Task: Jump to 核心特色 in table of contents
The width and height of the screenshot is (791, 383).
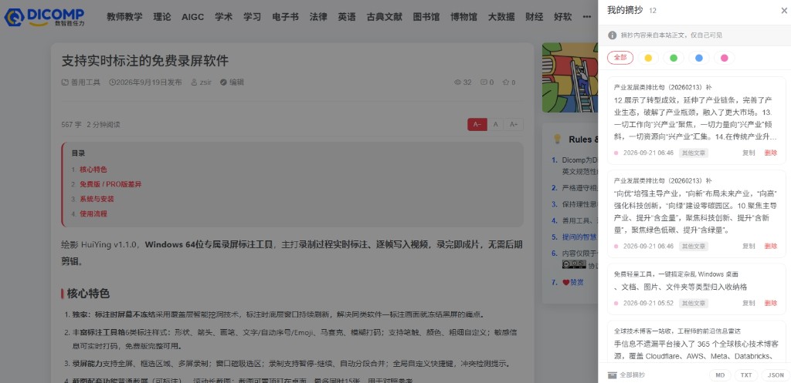Action: 93,170
